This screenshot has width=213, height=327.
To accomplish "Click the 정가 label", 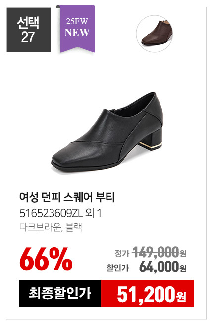I will click(122, 253).
